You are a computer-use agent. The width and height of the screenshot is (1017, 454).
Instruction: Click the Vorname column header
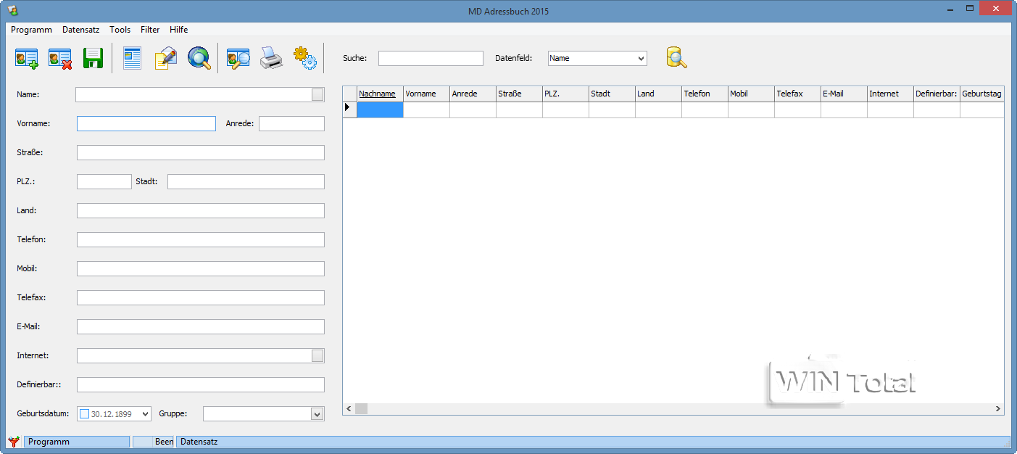pos(427,94)
